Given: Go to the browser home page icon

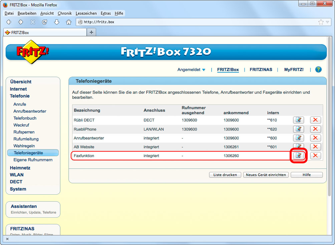Looking at the screenshot, I should (69, 22).
